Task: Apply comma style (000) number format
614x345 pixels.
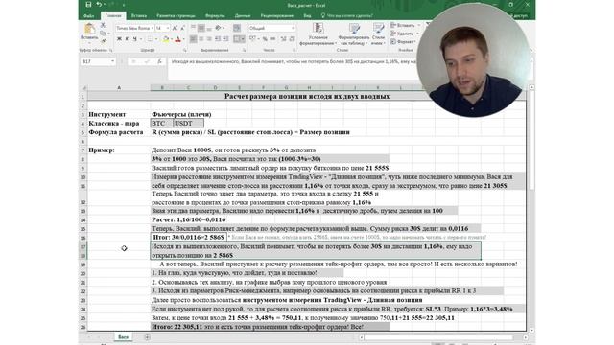Action: (272, 39)
